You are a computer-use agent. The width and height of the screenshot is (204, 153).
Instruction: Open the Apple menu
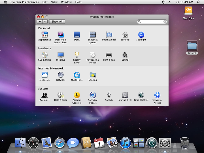click(x=5, y=2)
